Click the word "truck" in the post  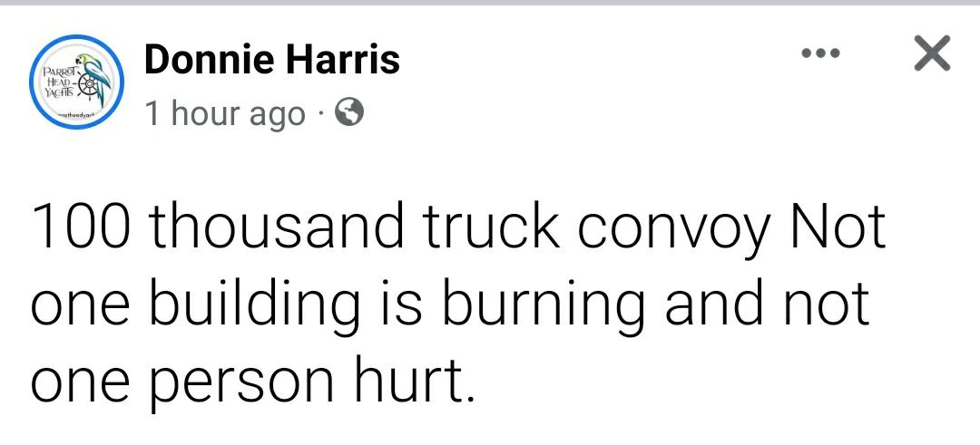point(492,226)
